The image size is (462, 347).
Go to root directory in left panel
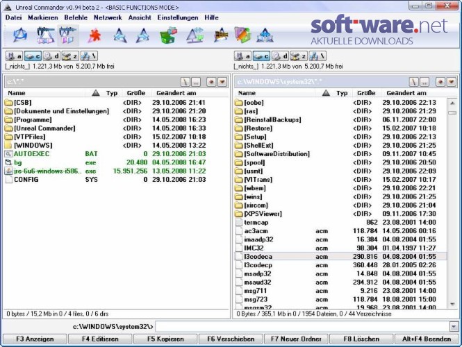[x=185, y=82]
